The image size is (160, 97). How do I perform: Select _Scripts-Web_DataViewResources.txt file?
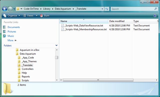(x=84, y=25)
